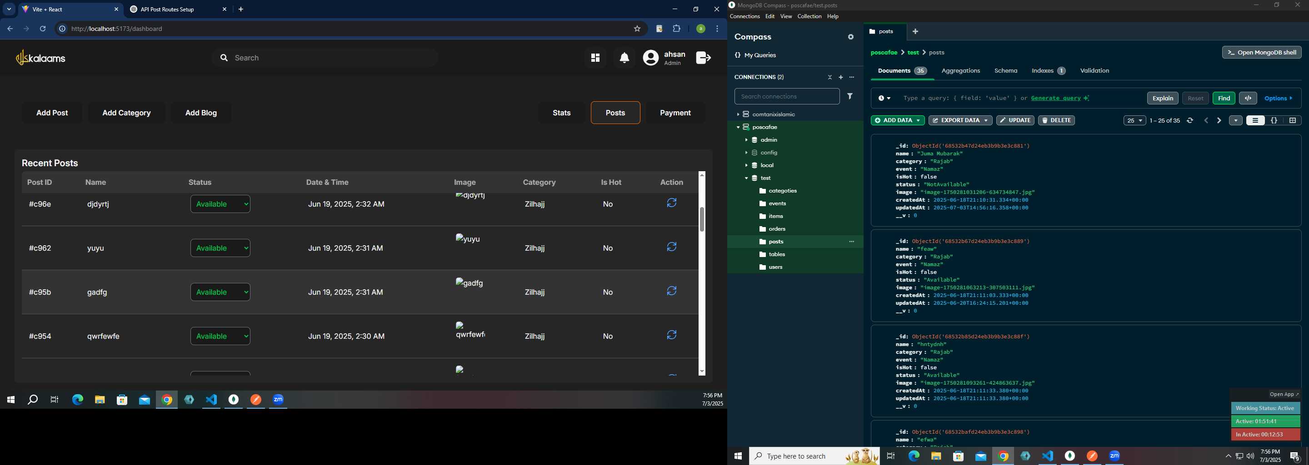Screen dimensions: 1309x465
Task: Click the Add Category button
Action: pos(126,113)
